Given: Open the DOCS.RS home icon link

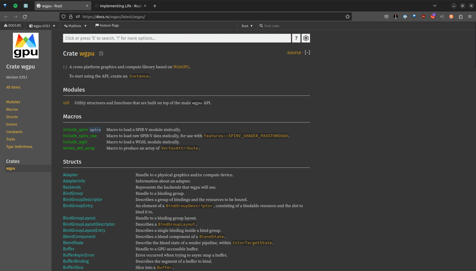Looking at the screenshot, I should pyautogui.click(x=13, y=26).
